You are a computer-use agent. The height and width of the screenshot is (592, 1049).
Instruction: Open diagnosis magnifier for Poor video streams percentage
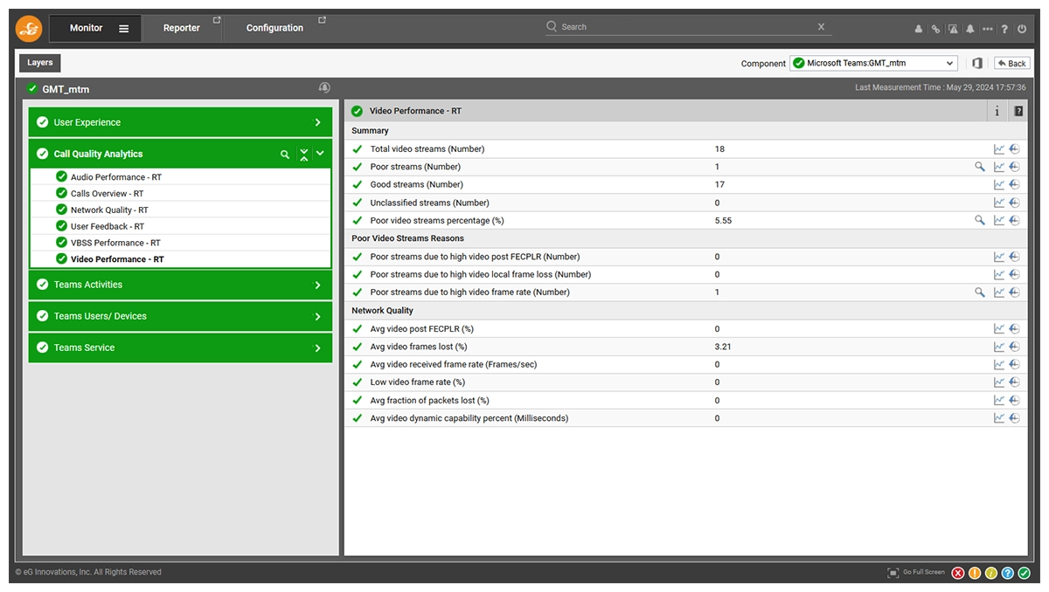point(980,221)
